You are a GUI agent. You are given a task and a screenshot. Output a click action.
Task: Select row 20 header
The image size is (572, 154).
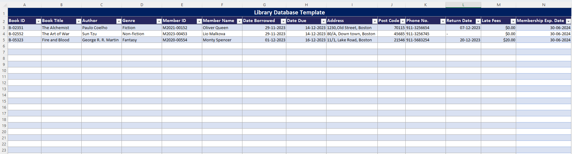point(4,132)
